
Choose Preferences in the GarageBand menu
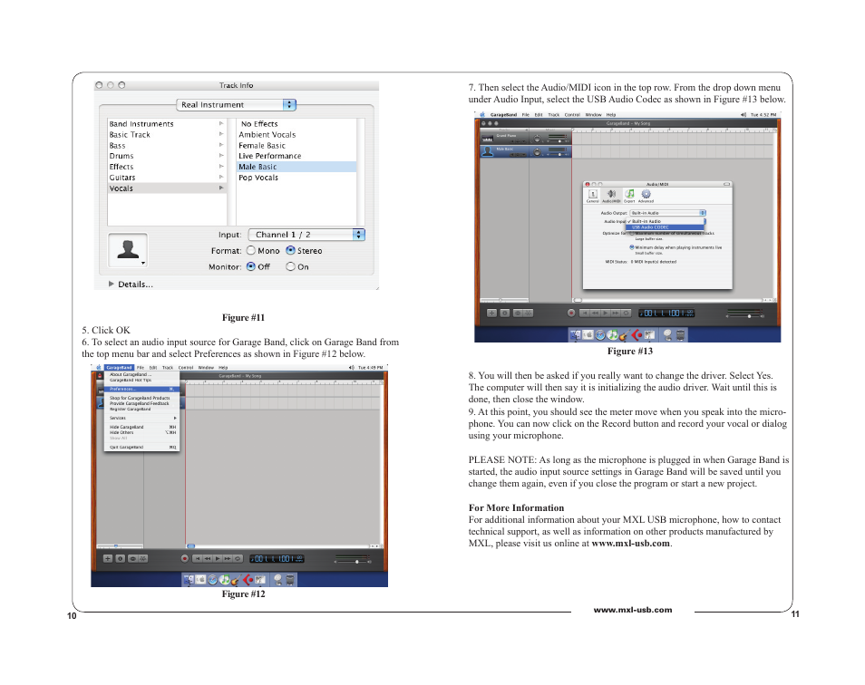(x=141, y=389)
